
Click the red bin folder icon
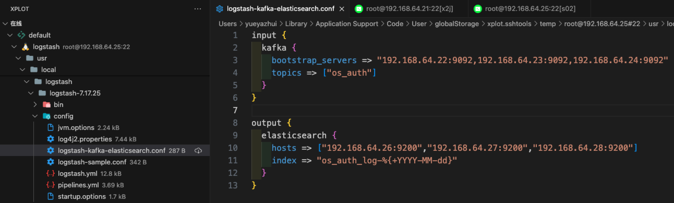[x=46, y=104]
